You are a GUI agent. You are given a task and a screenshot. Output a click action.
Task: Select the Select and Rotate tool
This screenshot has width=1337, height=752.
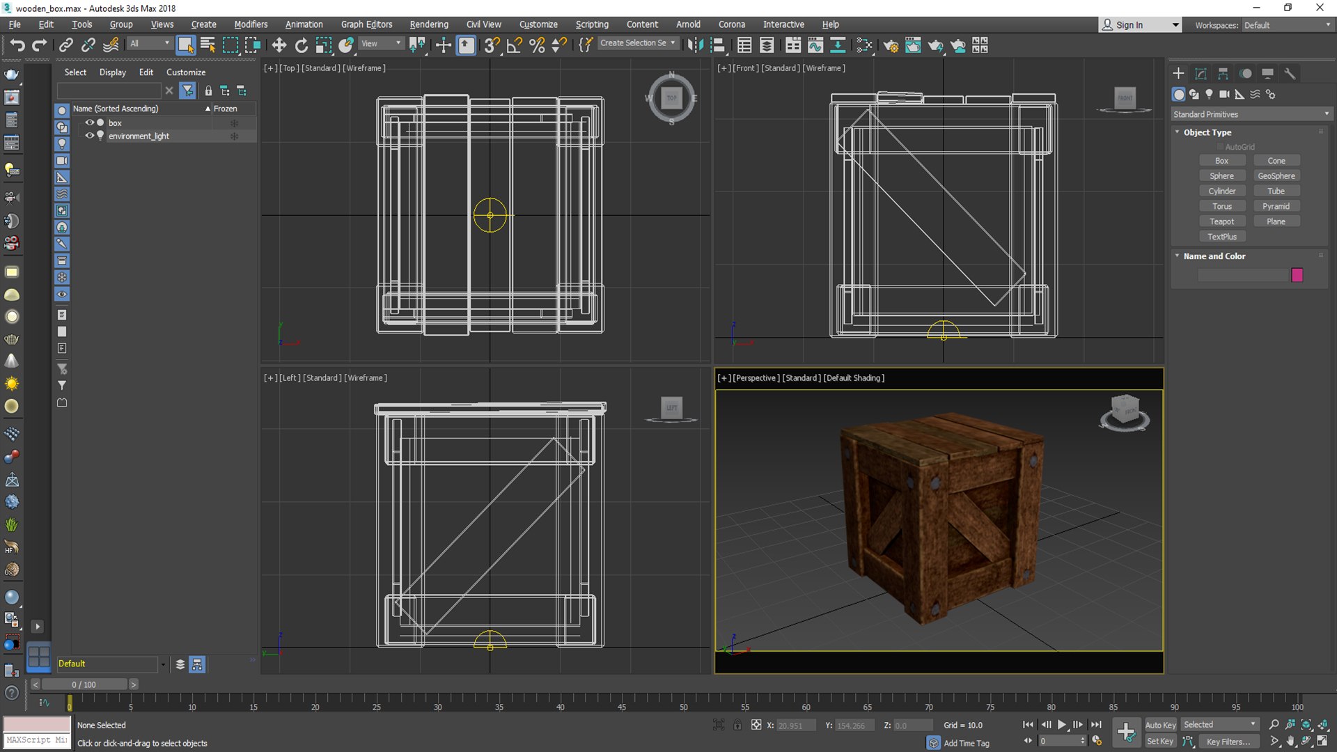click(x=301, y=45)
